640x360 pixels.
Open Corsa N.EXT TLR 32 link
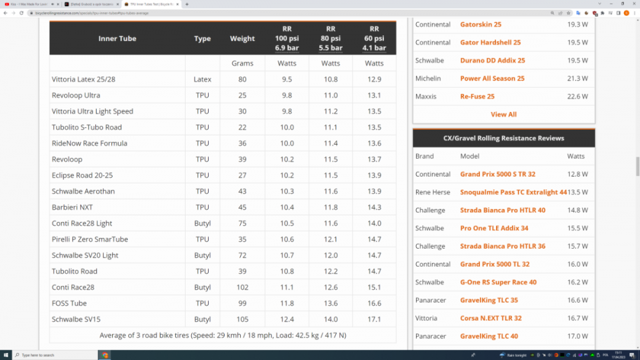point(491,318)
